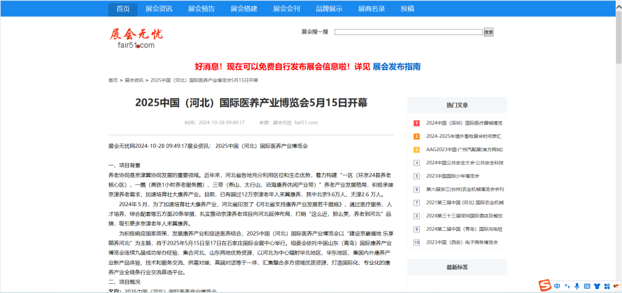Open the 展商名录 menu item
The height and width of the screenshot is (293, 622).
coord(371,9)
